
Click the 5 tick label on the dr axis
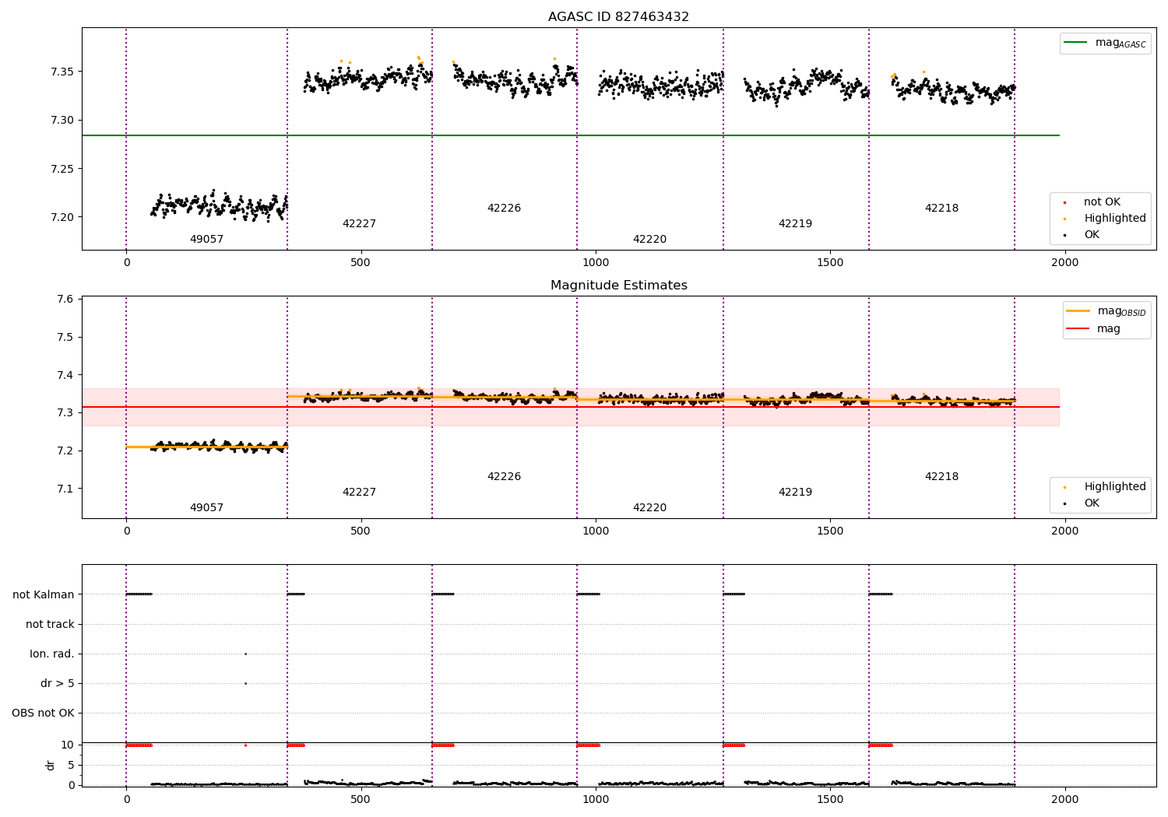(x=71, y=765)
